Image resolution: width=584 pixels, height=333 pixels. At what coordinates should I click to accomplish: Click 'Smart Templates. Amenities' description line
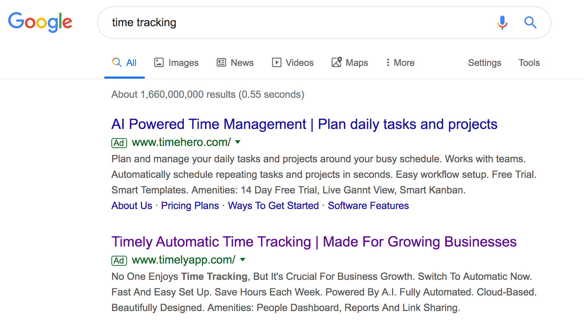tap(288, 190)
